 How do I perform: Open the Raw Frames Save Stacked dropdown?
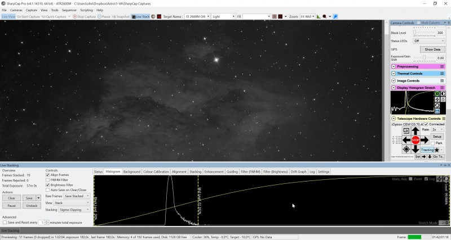pyautogui.click(x=77, y=196)
